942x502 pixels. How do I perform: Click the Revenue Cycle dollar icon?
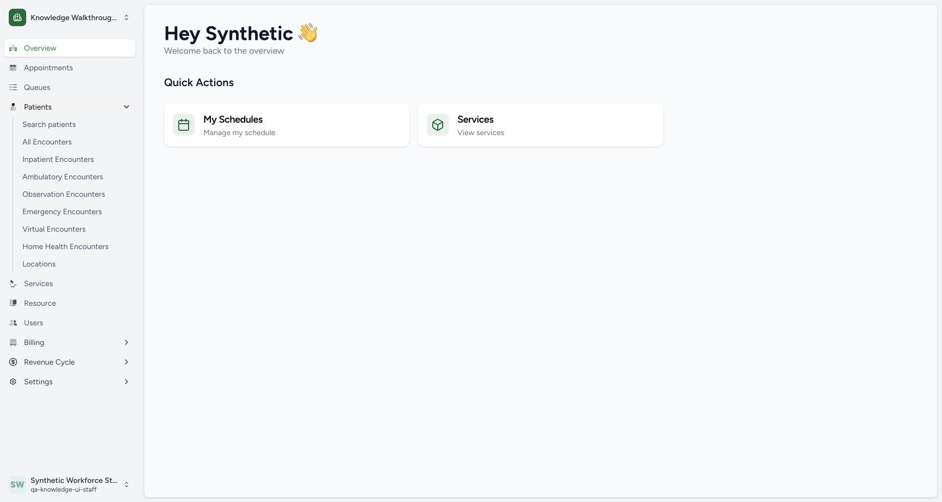click(x=13, y=362)
